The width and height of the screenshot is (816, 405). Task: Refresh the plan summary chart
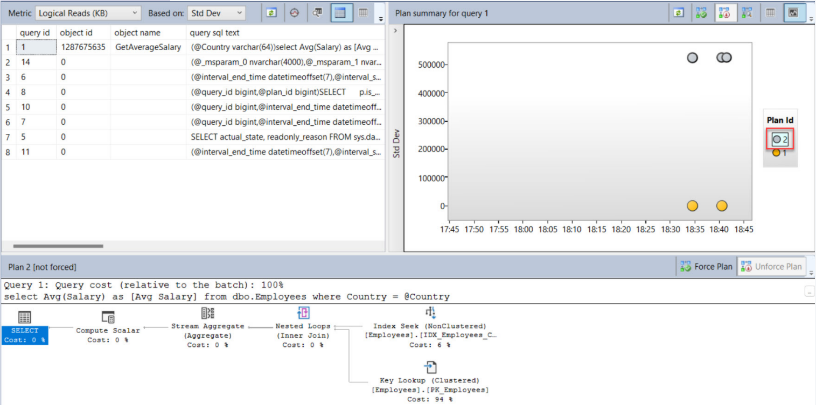tap(679, 13)
